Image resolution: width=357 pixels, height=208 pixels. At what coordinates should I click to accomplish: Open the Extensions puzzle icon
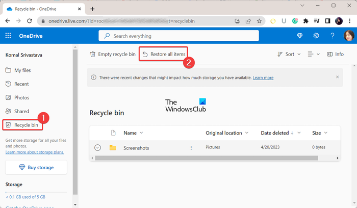pyautogui.click(x=306, y=21)
